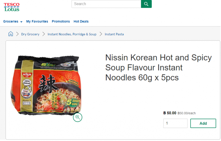Click the chevron before Instant Pasta
Screen dimensions: 221x141
click(x=101, y=34)
